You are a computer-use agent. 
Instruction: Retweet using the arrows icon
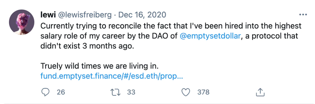coord(116,92)
